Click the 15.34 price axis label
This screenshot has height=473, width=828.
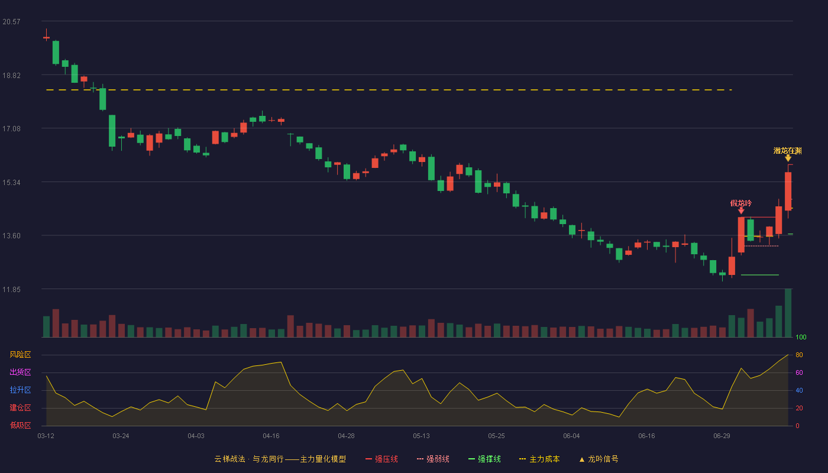click(11, 183)
